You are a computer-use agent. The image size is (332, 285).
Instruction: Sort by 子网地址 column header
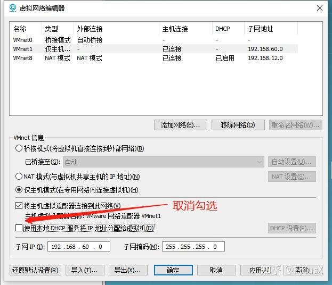[271, 29]
